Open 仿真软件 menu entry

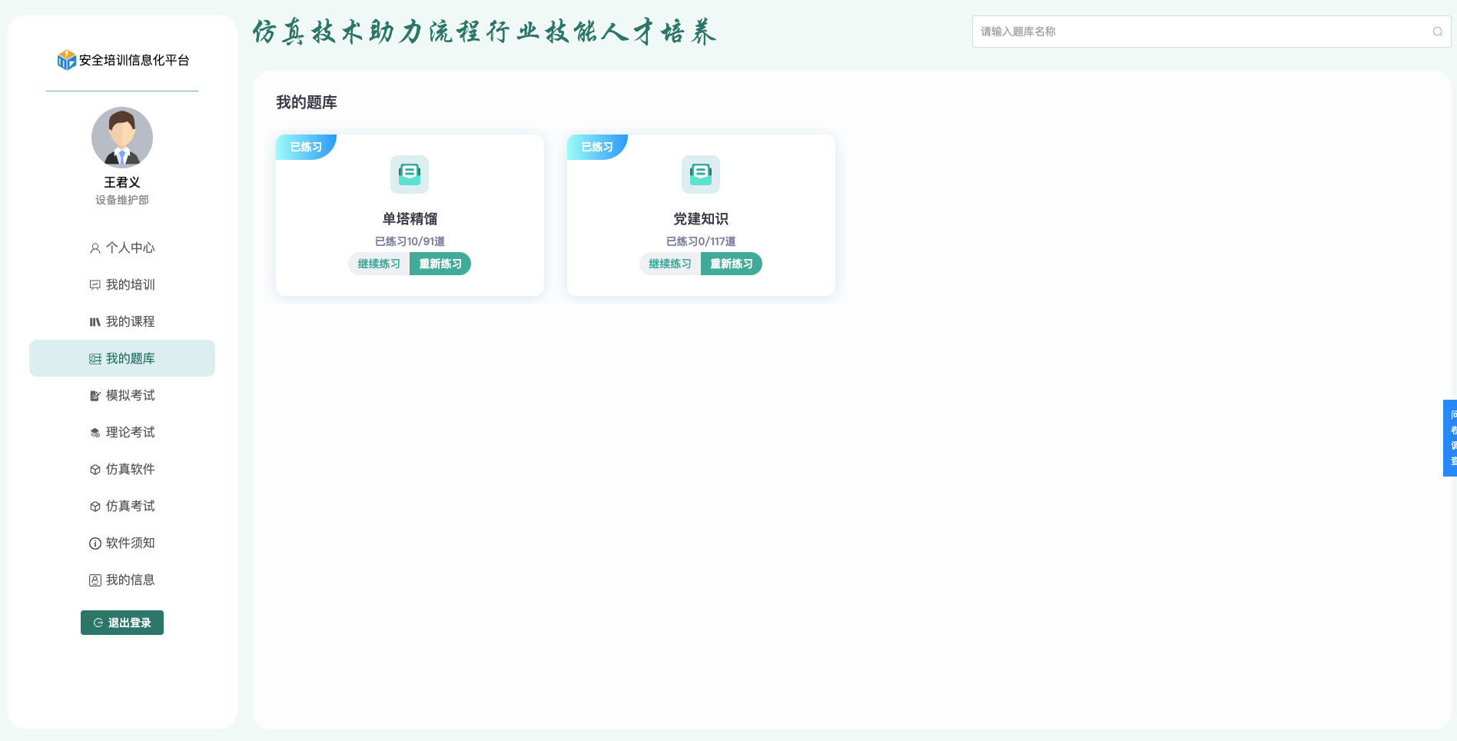[x=123, y=470]
